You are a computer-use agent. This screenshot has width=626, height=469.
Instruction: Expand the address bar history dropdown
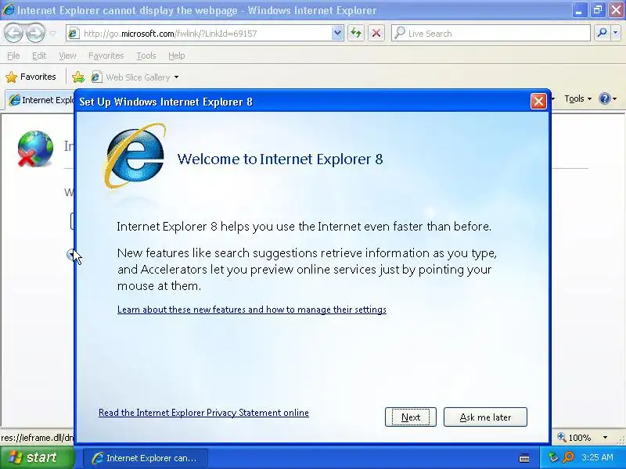pyautogui.click(x=337, y=34)
